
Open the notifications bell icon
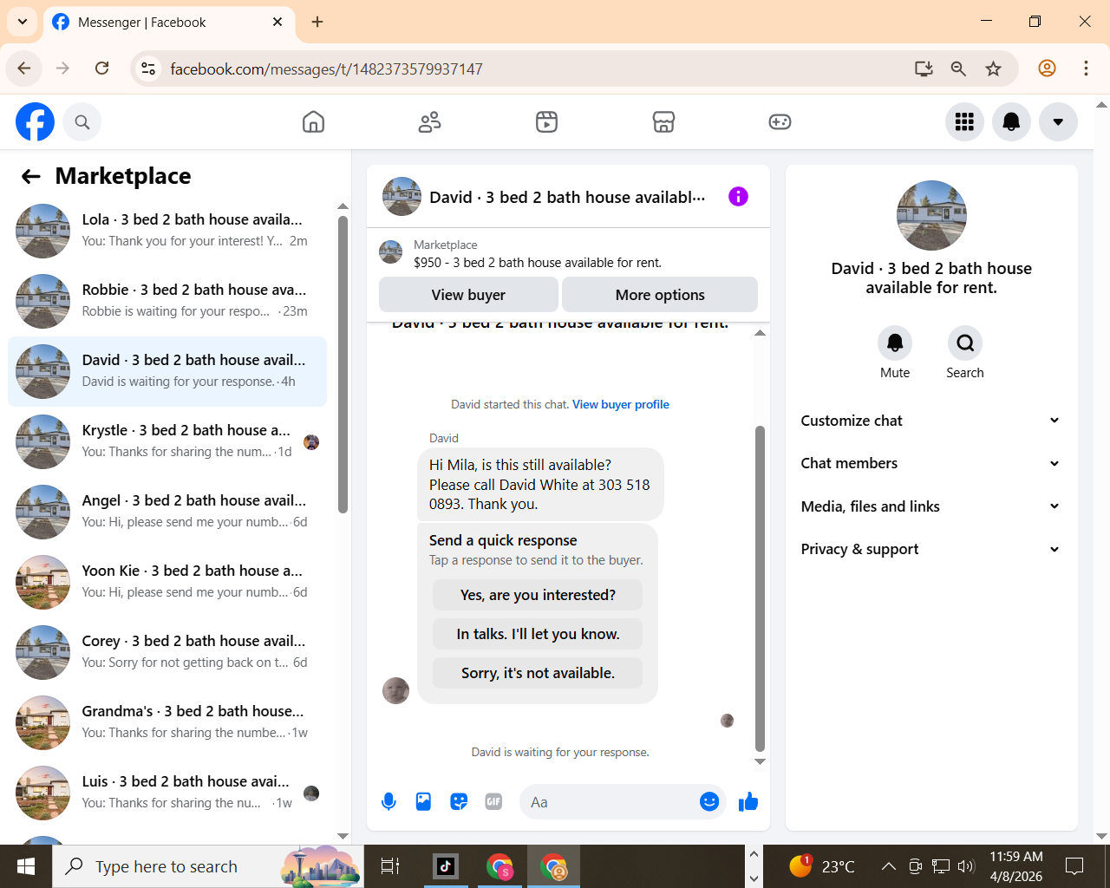(1011, 121)
